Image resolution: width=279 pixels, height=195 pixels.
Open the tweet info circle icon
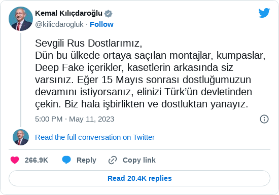point(264,119)
